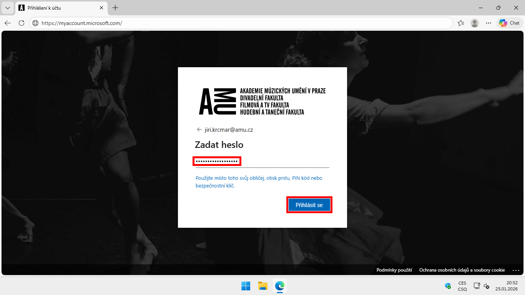Click the browser back arrow button
The image size is (525, 295).
(8, 23)
